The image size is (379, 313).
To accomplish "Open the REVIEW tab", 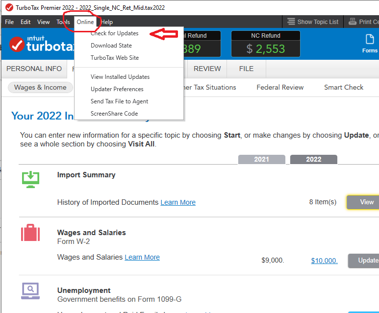I will click(207, 69).
